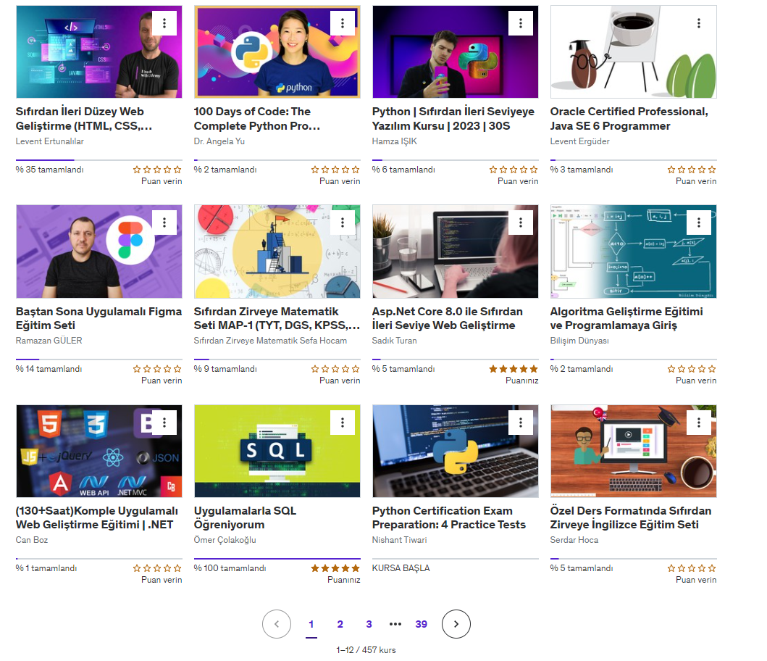Click filled stars on Asp.Net Core course

point(513,369)
